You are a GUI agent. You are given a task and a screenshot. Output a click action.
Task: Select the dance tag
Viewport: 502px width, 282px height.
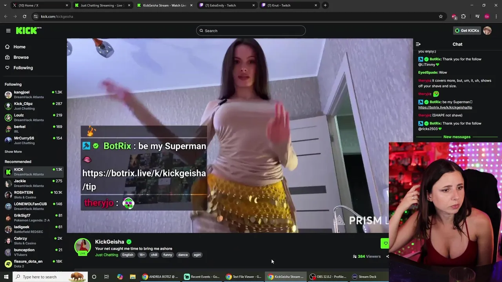tap(183, 255)
